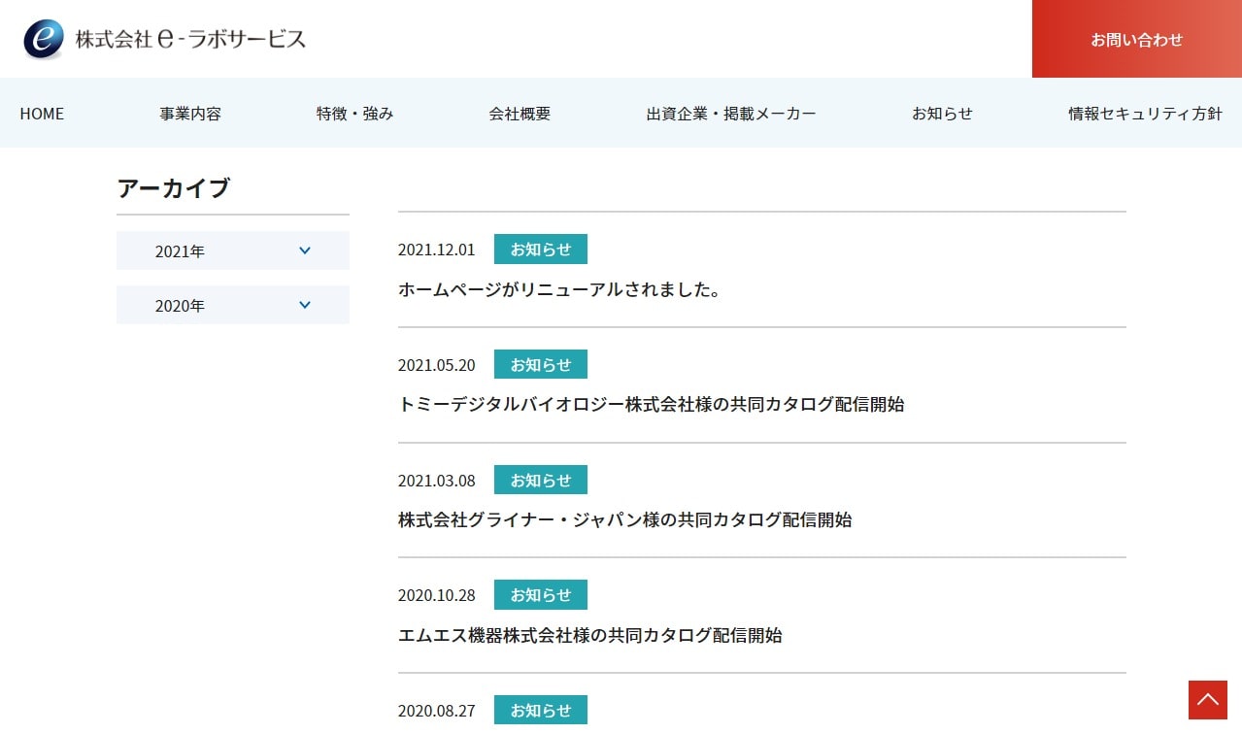Screen dimensions: 1242x734
Task: Click the 株式会社e-ラボサービス company name
Action: [190, 40]
